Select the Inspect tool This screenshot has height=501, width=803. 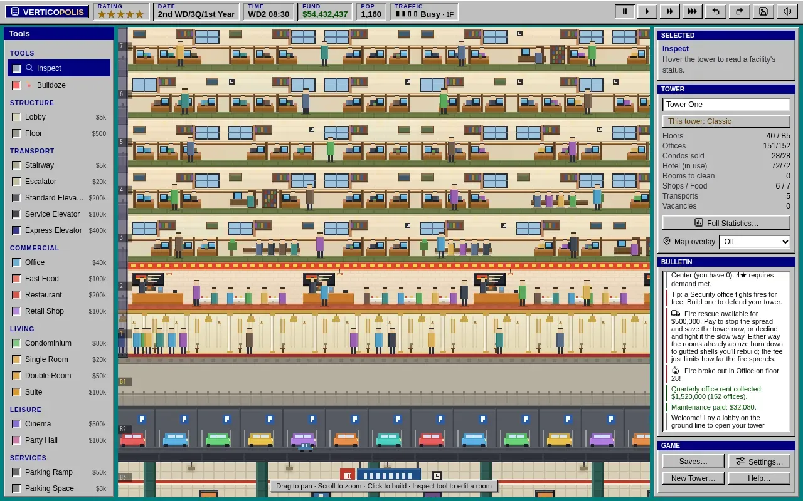tap(59, 68)
